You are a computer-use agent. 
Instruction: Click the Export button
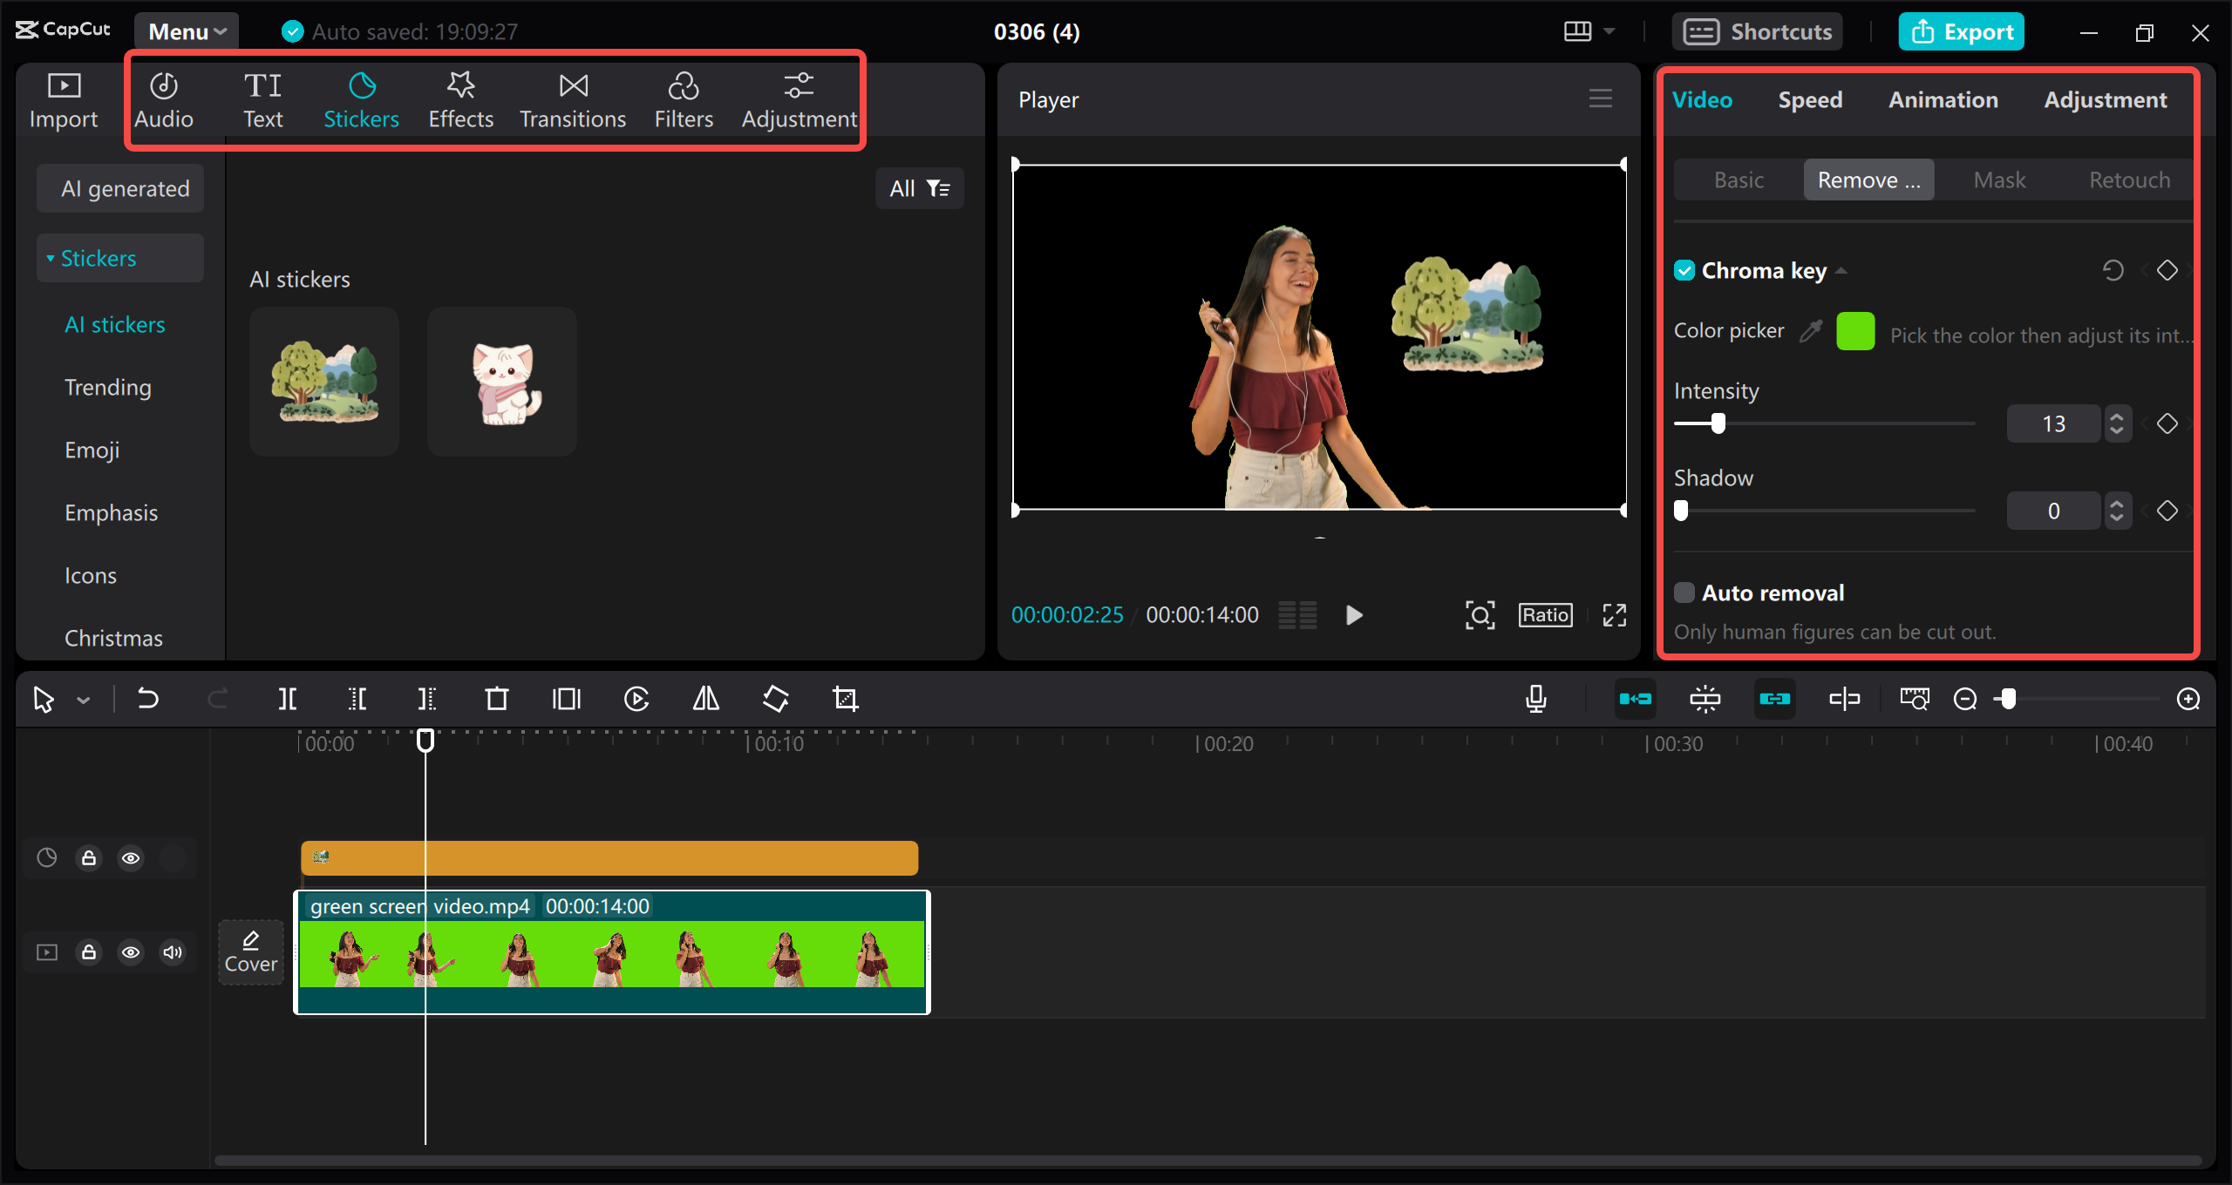[1961, 30]
